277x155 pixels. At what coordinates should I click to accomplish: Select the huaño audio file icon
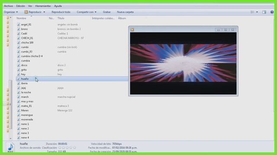pos(19,79)
